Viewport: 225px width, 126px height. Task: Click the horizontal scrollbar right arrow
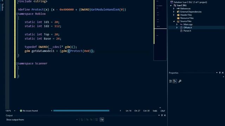(120, 111)
